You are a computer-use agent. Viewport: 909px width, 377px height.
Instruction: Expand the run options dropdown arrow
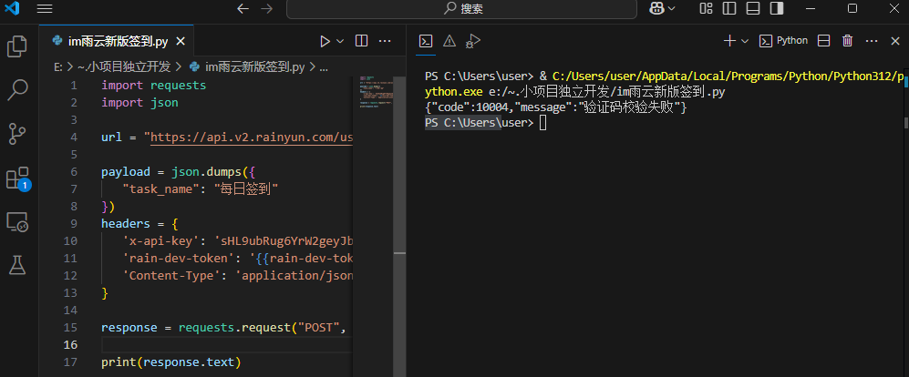click(x=341, y=41)
